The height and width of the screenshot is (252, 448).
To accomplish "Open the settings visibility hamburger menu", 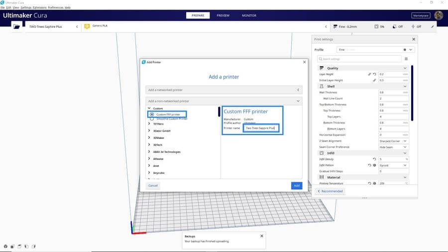I will [406, 59].
